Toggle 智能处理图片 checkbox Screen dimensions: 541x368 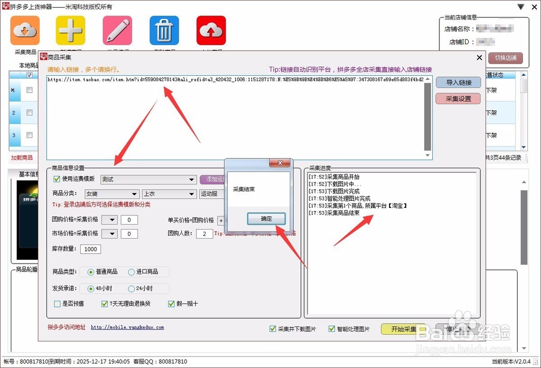332,329
